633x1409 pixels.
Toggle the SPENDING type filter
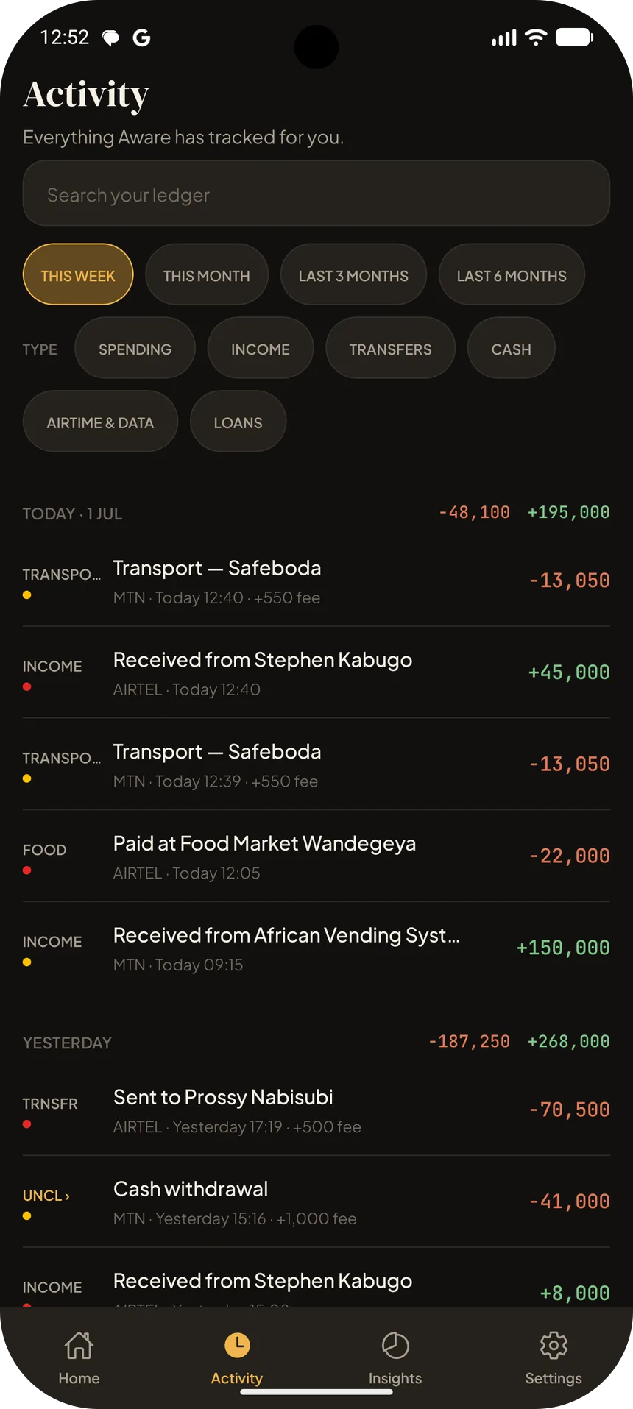coord(135,348)
